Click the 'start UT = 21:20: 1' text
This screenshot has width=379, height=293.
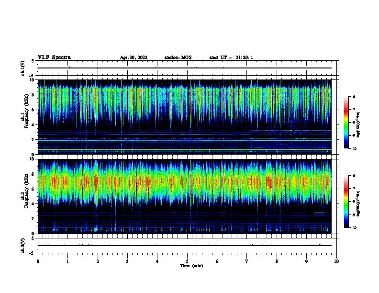pos(231,57)
